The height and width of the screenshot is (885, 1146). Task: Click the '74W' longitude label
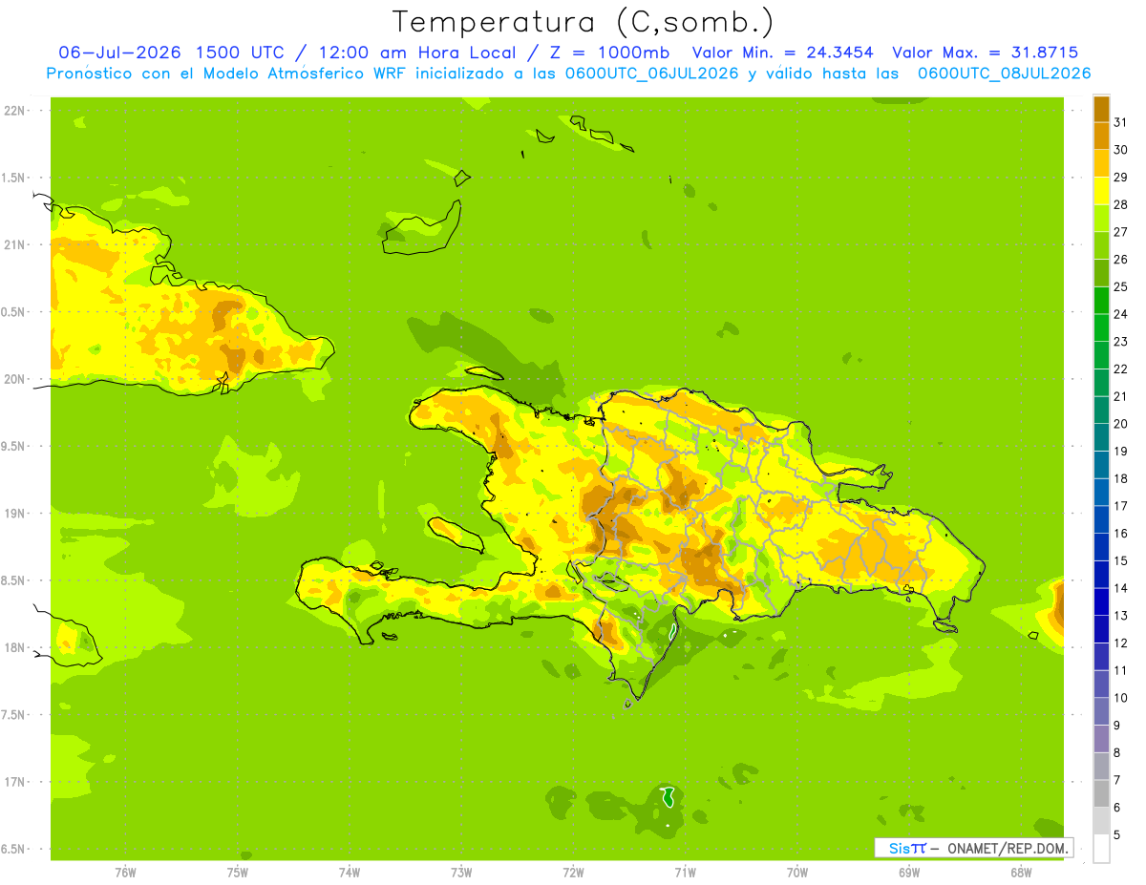click(x=349, y=873)
